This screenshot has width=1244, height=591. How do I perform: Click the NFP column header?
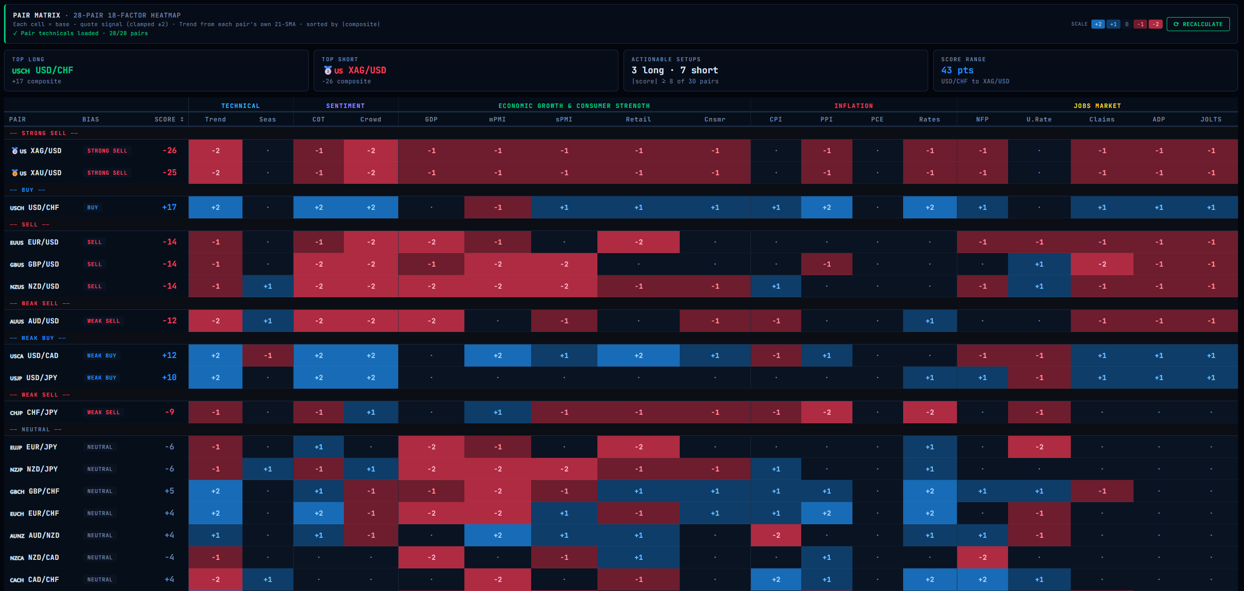[982, 120]
